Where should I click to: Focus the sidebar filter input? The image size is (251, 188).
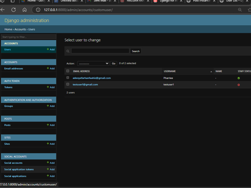(29, 37)
